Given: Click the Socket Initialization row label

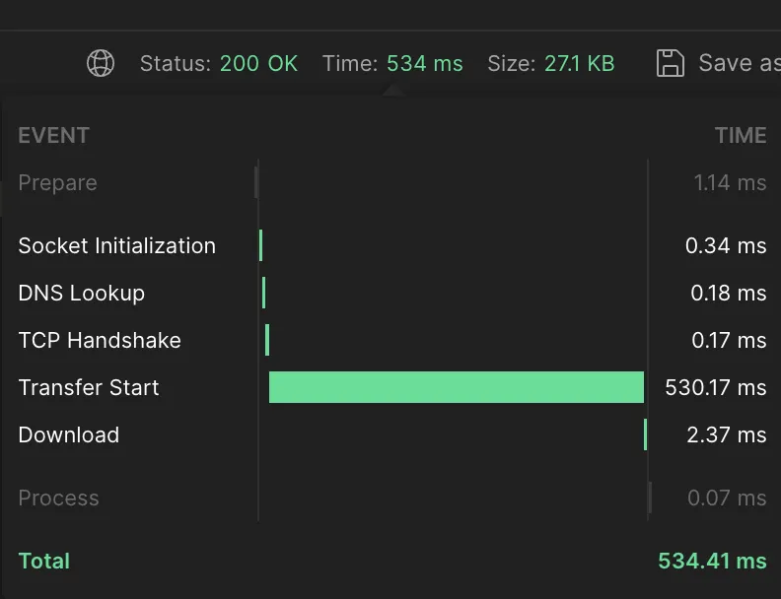Looking at the screenshot, I should point(116,245).
